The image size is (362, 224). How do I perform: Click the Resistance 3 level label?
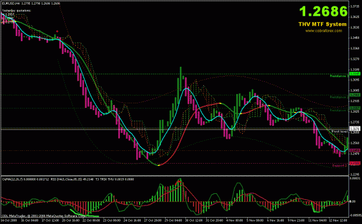[339, 76]
